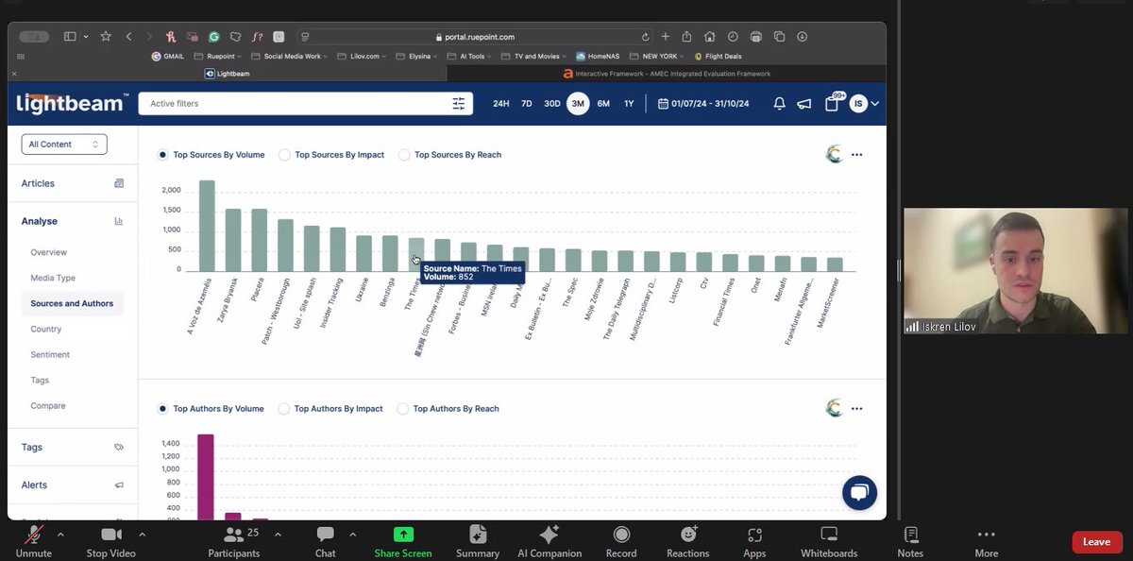Stop Video in Zoom toolbar
This screenshot has height=561, width=1133.
(x=111, y=541)
